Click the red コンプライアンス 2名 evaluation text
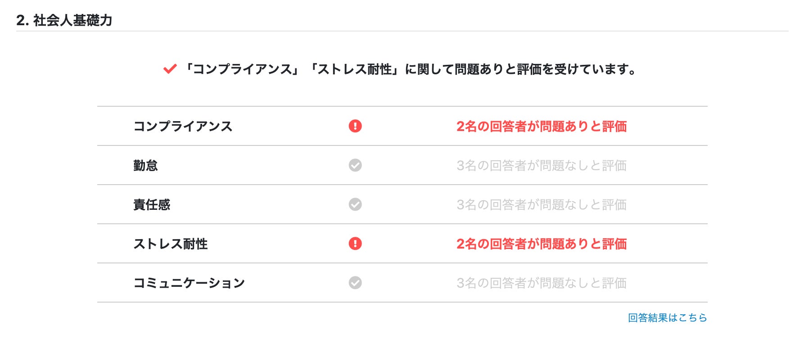804x344 pixels. coord(542,126)
